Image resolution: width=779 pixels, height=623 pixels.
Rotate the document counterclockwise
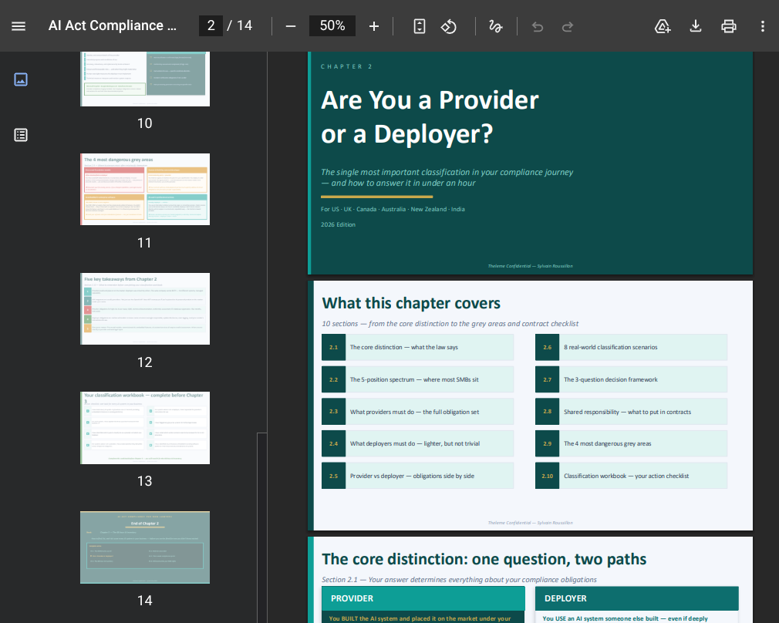(x=449, y=26)
